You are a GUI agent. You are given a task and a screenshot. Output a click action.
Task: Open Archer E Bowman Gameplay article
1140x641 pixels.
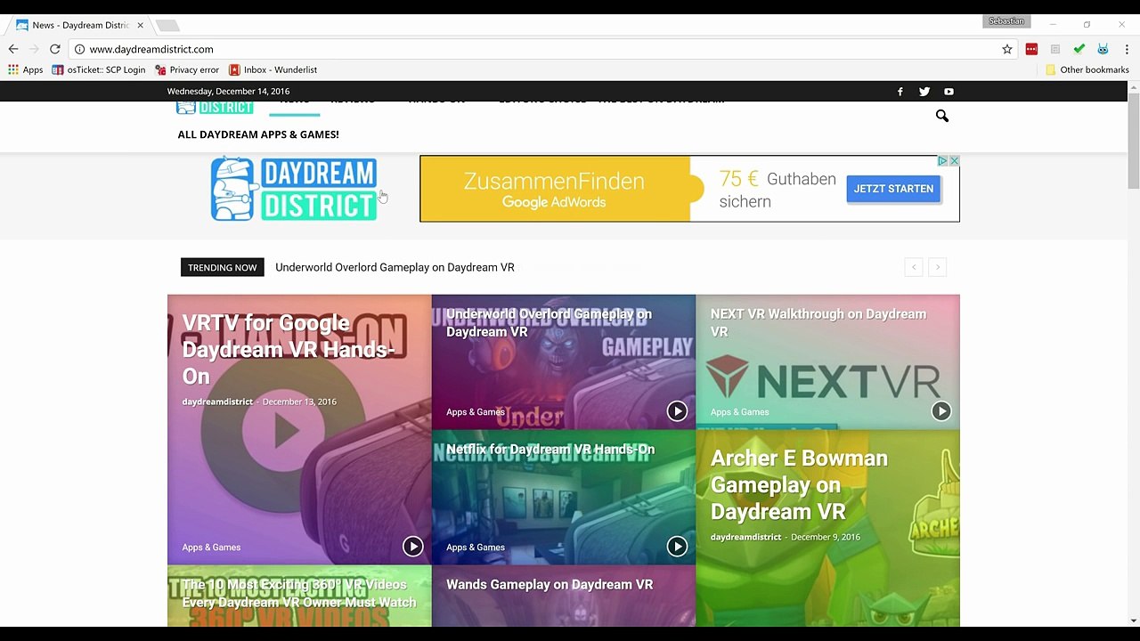[799, 484]
